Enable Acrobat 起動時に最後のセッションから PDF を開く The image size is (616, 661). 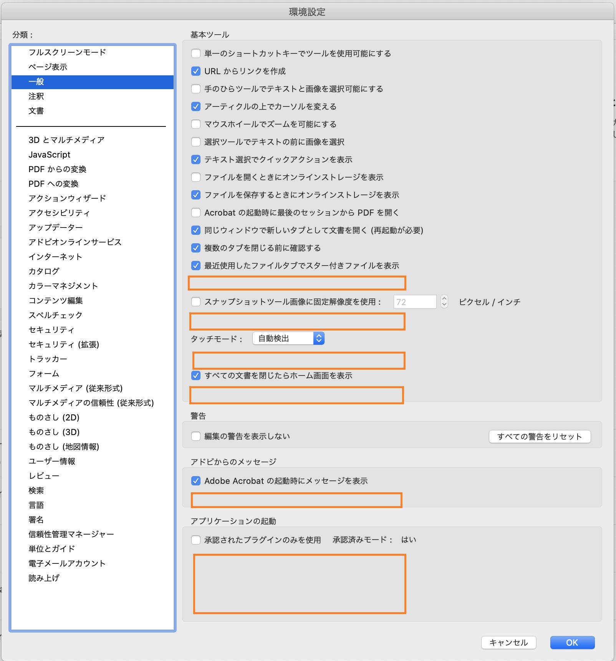click(195, 213)
